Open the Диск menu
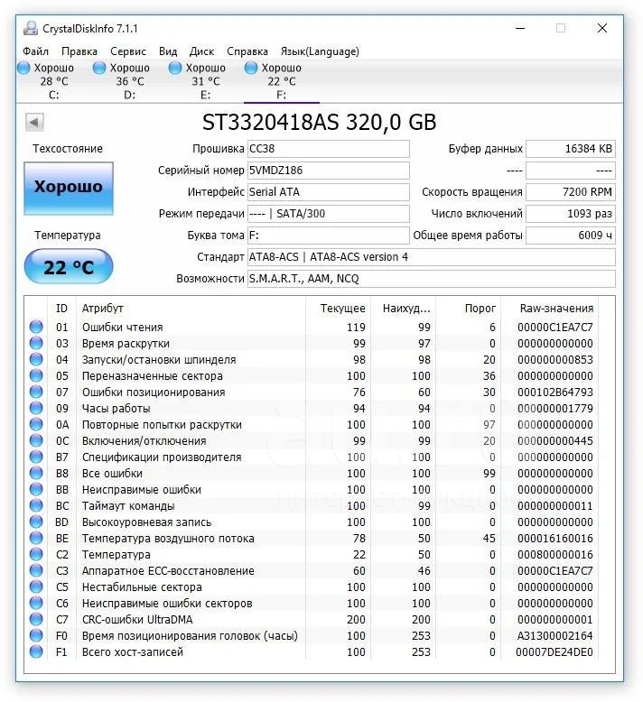 click(201, 51)
